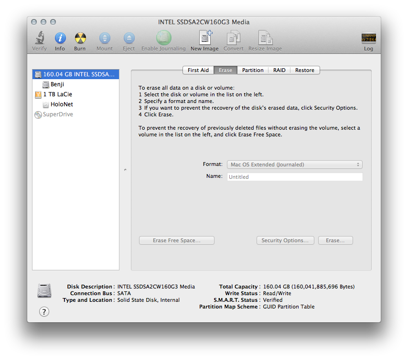The image size is (408, 360).
Task: Select the 1 TB LaCie disk
Action: pyautogui.click(x=75, y=94)
